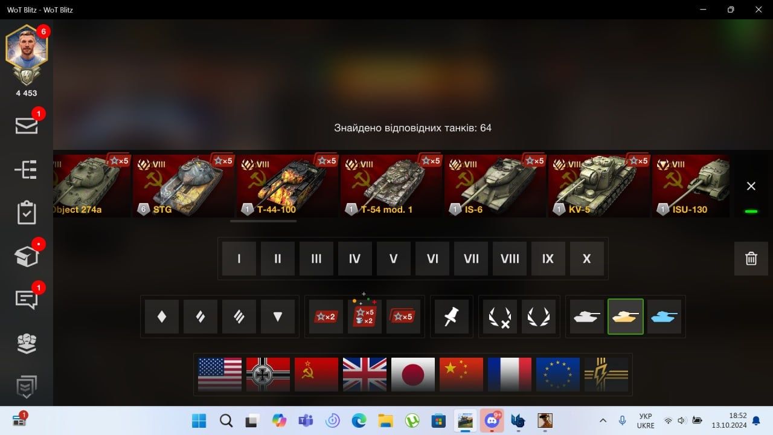This screenshot has width=773, height=435.
Task: Show hidden system tray icons
Action: (x=603, y=420)
